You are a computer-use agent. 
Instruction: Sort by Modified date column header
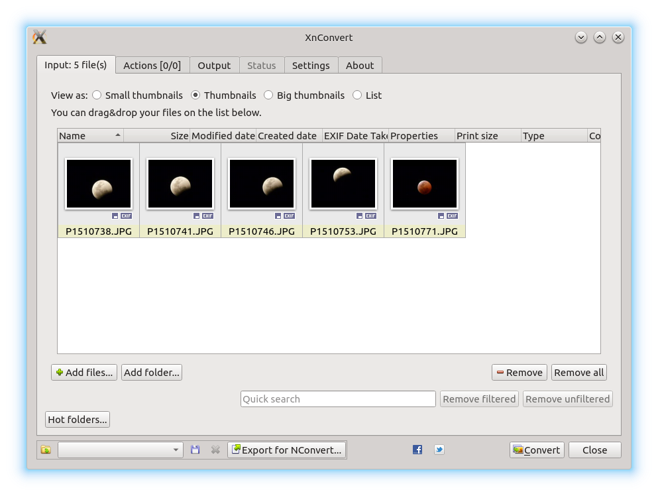click(223, 136)
